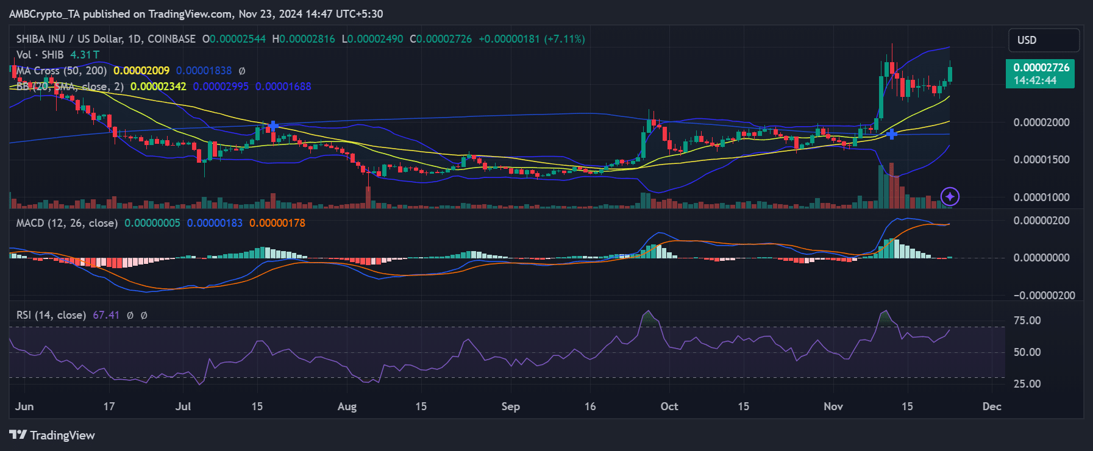
Task: Click the blue MA value 0.00001838
Action: point(204,71)
